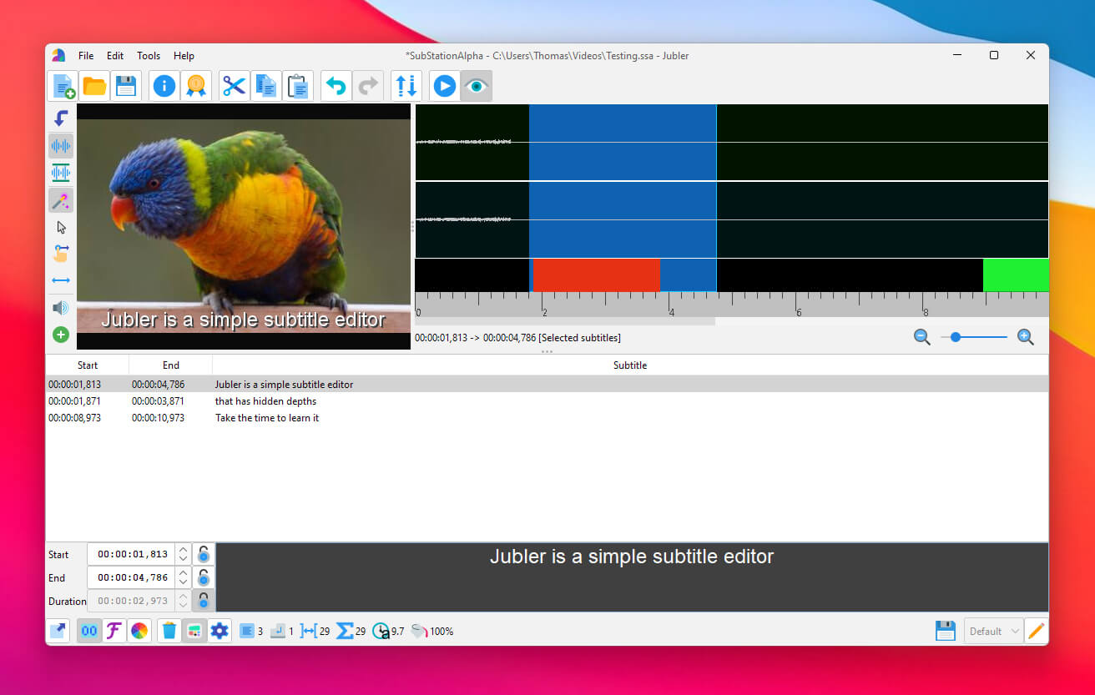Click the clock characters-per-second statistic
Viewport: 1095px width, 695px height.
388,631
